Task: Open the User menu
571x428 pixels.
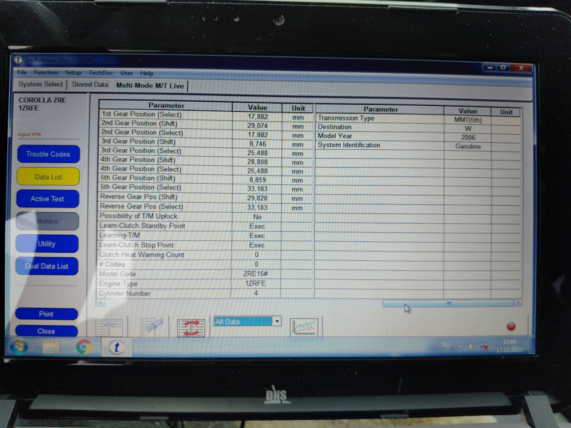Action: click(127, 73)
